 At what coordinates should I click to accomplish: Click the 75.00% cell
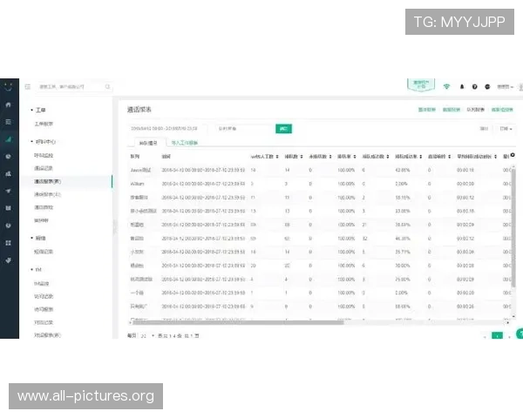pos(402,280)
